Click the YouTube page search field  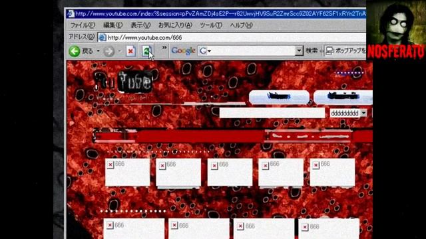click(272, 113)
